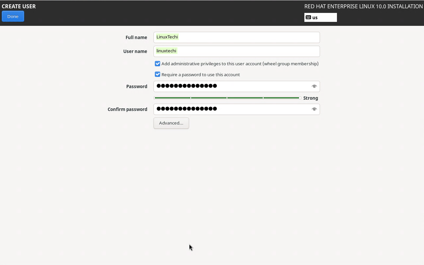Click the CREATE USER heading
This screenshot has width=424, height=265.
pyautogui.click(x=19, y=6)
